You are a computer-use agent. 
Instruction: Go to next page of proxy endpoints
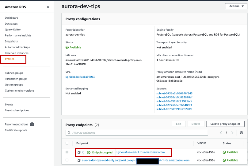(x=232, y=133)
